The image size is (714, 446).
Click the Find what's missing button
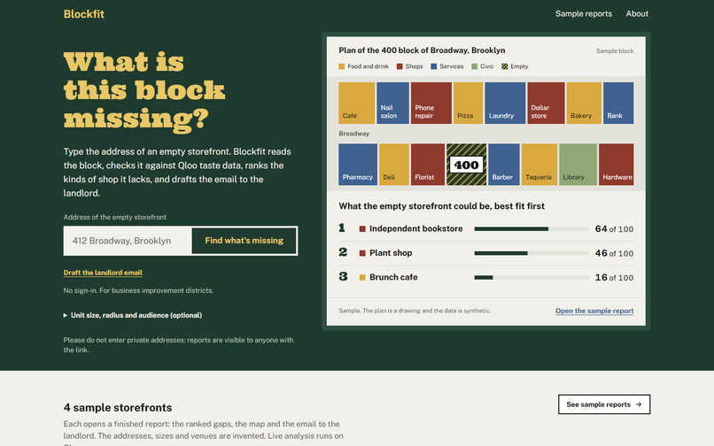244,241
